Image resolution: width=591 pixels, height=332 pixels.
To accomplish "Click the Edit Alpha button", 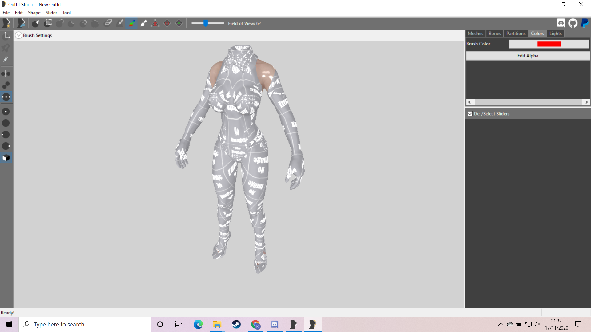I will 528,56.
